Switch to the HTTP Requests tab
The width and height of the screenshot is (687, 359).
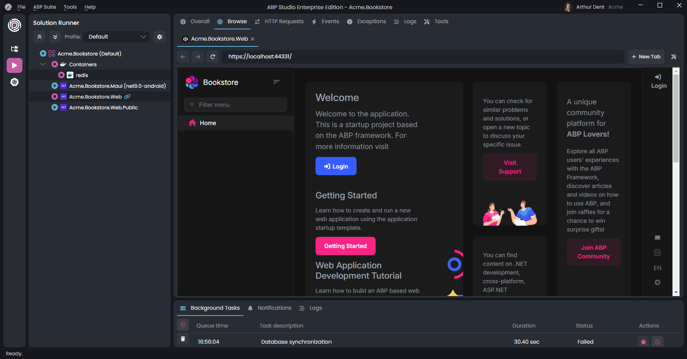[279, 22]
